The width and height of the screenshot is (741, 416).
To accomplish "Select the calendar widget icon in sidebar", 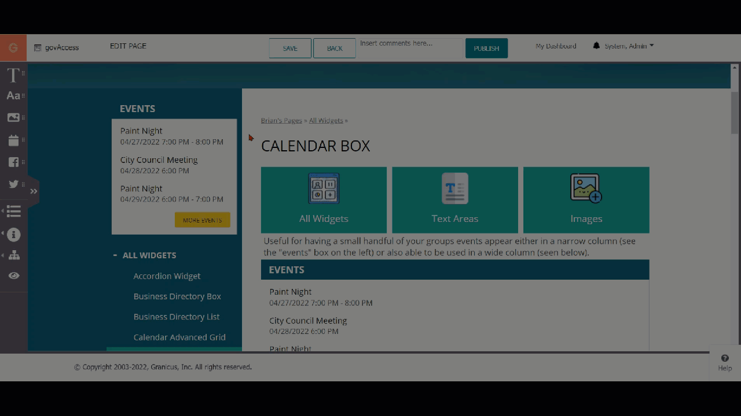I will pyautogui.click(x=13, y=140).
